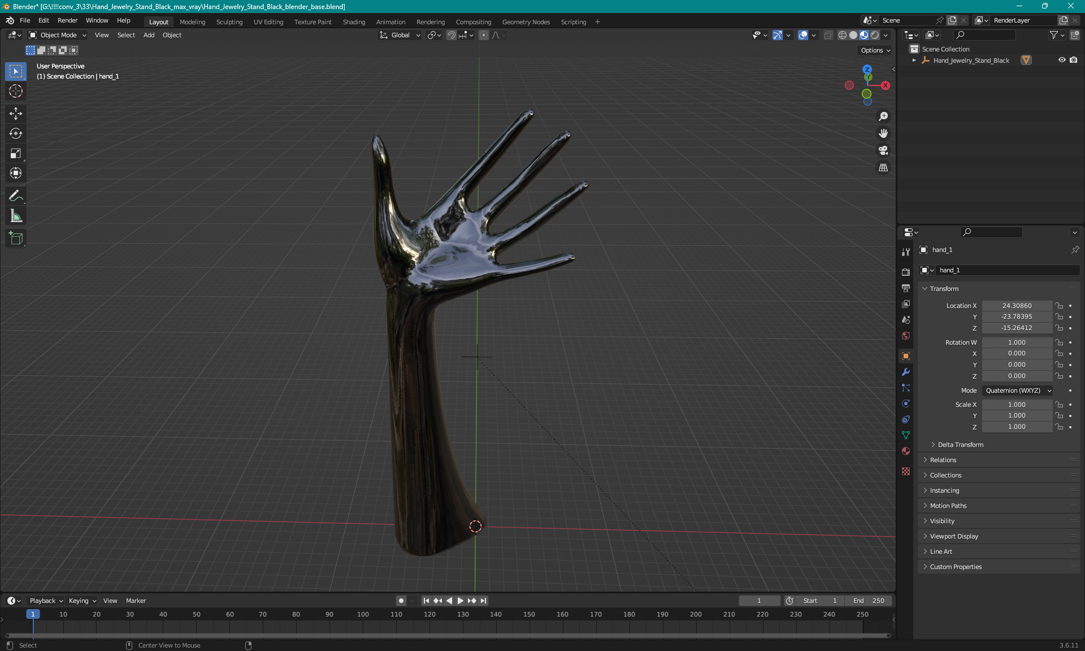Open the Modifiers properties tab
Viewport: 1085px width, 651px height.
pos(906,372)
